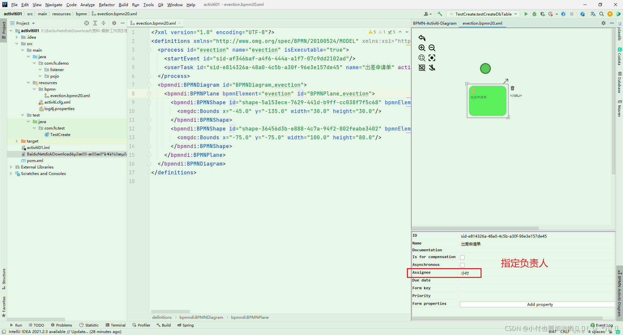
Task: Expand External Libraries node
Action: (x=11, y=167)
